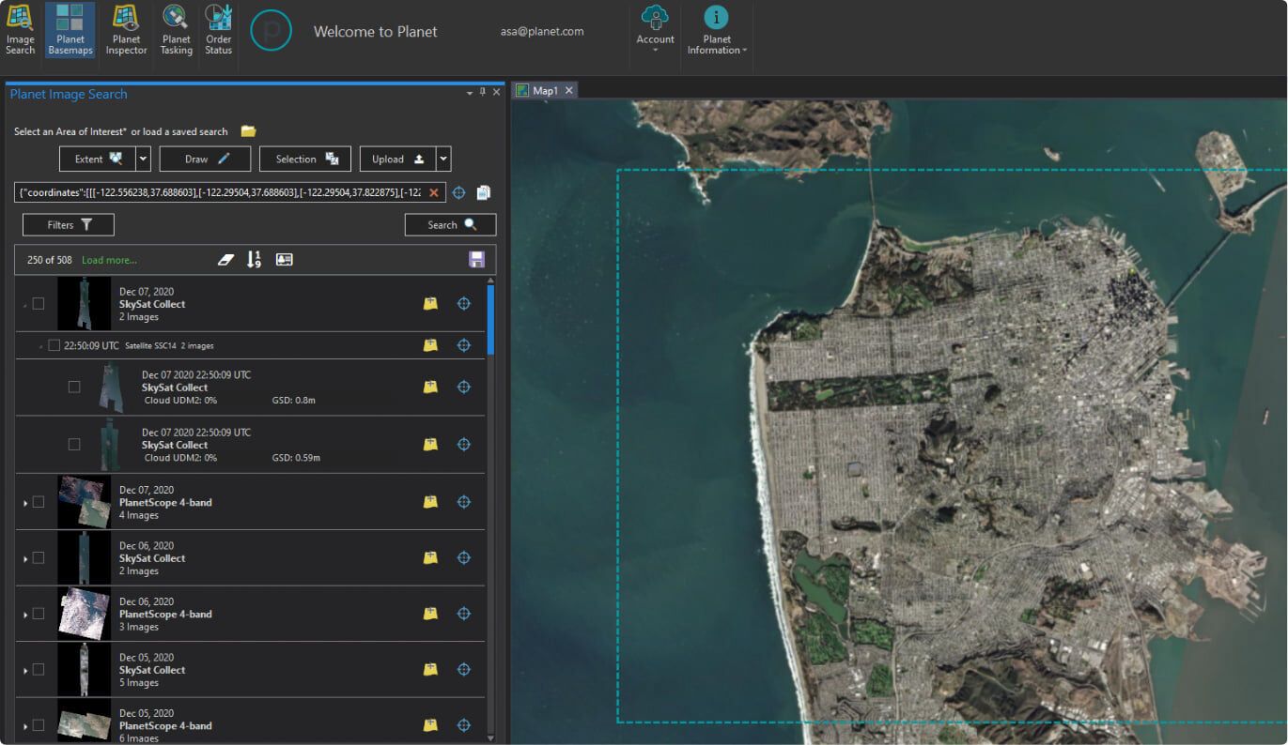
Task: Expand the Dec 05 SkySat Collect group
Action: (x=25, y=670)
